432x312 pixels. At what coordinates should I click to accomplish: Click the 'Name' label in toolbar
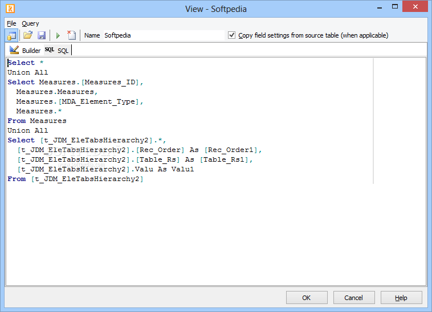92,35
